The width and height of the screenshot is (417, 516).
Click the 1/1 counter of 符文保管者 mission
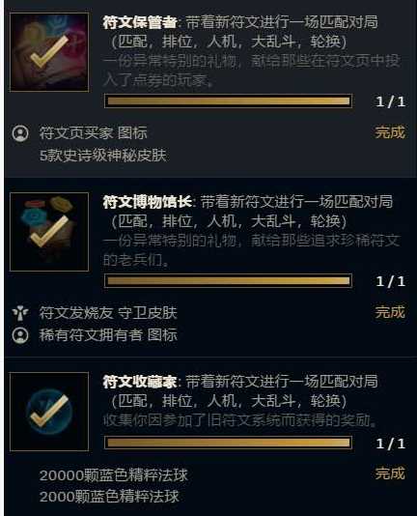(x=391, y=101)
